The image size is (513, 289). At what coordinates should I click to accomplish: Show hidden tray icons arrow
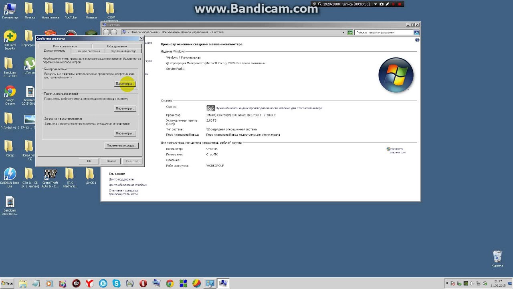click(447, 283)
